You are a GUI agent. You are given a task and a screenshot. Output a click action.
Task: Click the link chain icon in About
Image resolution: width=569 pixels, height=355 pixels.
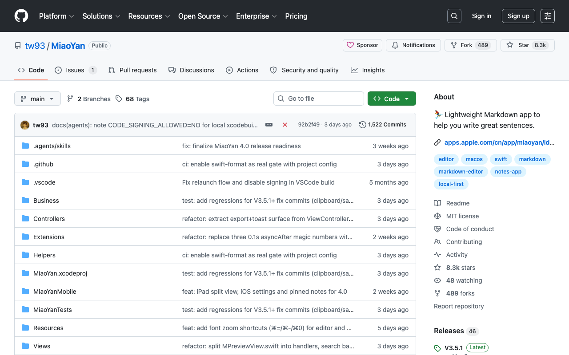[437, 142]
